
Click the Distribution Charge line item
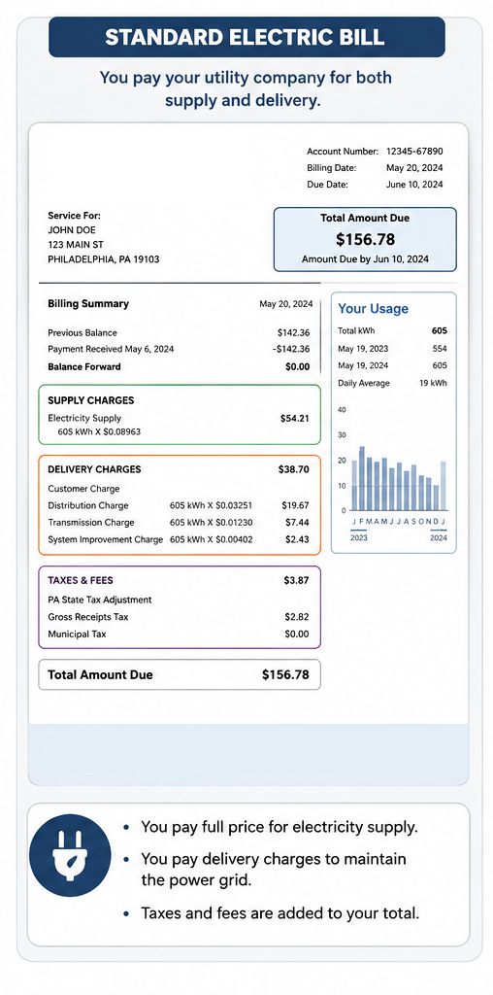(179, 505)
